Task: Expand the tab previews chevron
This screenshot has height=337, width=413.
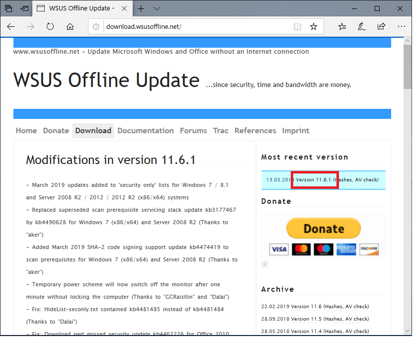Action: pos(157,8)
